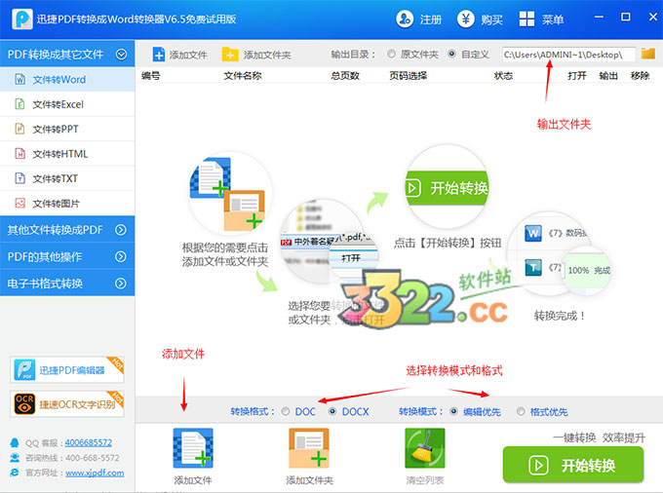Open www.xjpdf.com website link
Viewport: 663px width, 493px height.
(95, 473)
